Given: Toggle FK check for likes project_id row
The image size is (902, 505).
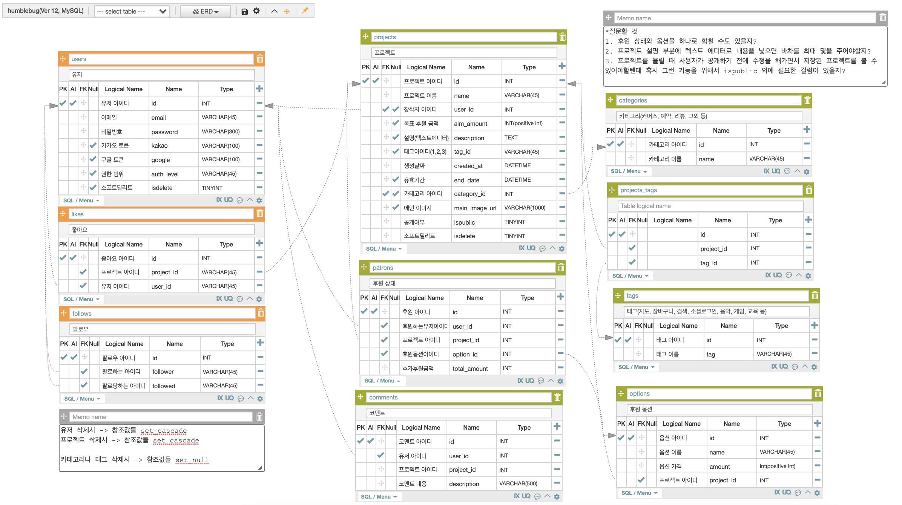Looking at the screenshot, I should [x=83, y=272].
